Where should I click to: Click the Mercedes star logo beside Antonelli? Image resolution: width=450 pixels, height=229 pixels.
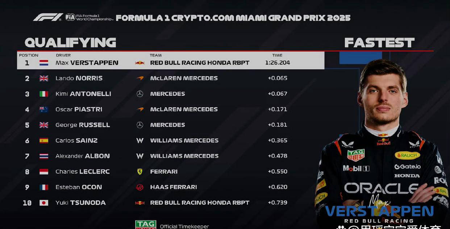(140, 94)
